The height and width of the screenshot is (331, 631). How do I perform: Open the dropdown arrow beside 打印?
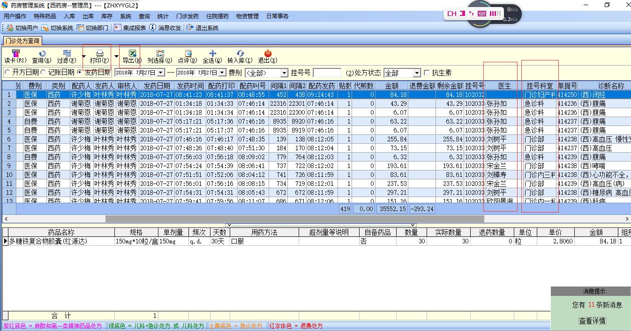click(x=116, y=57)
